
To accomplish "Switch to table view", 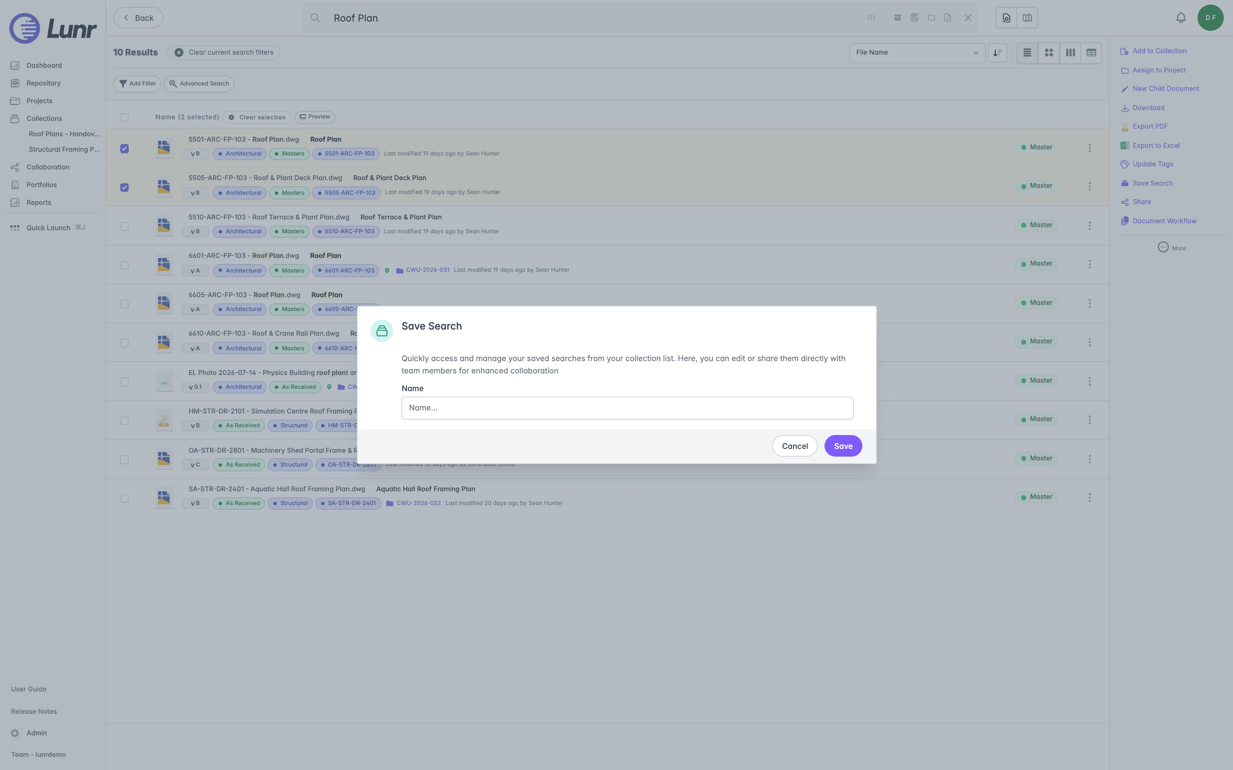I will tap(1091, 52).
